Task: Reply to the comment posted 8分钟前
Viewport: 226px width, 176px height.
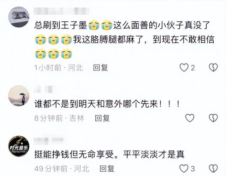Action: click(102, 118)
